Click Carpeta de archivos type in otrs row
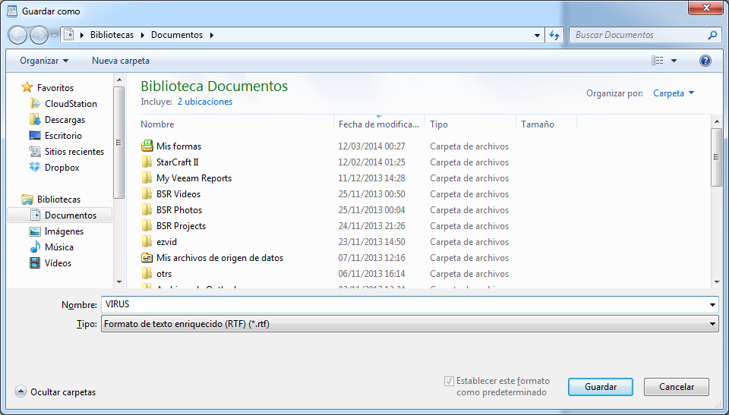The image size is (729, 415). (x=469, y=274)
